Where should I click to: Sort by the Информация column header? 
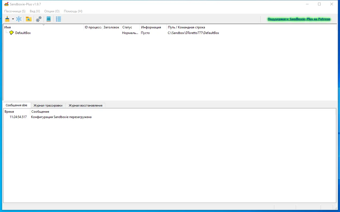point(153,27)
